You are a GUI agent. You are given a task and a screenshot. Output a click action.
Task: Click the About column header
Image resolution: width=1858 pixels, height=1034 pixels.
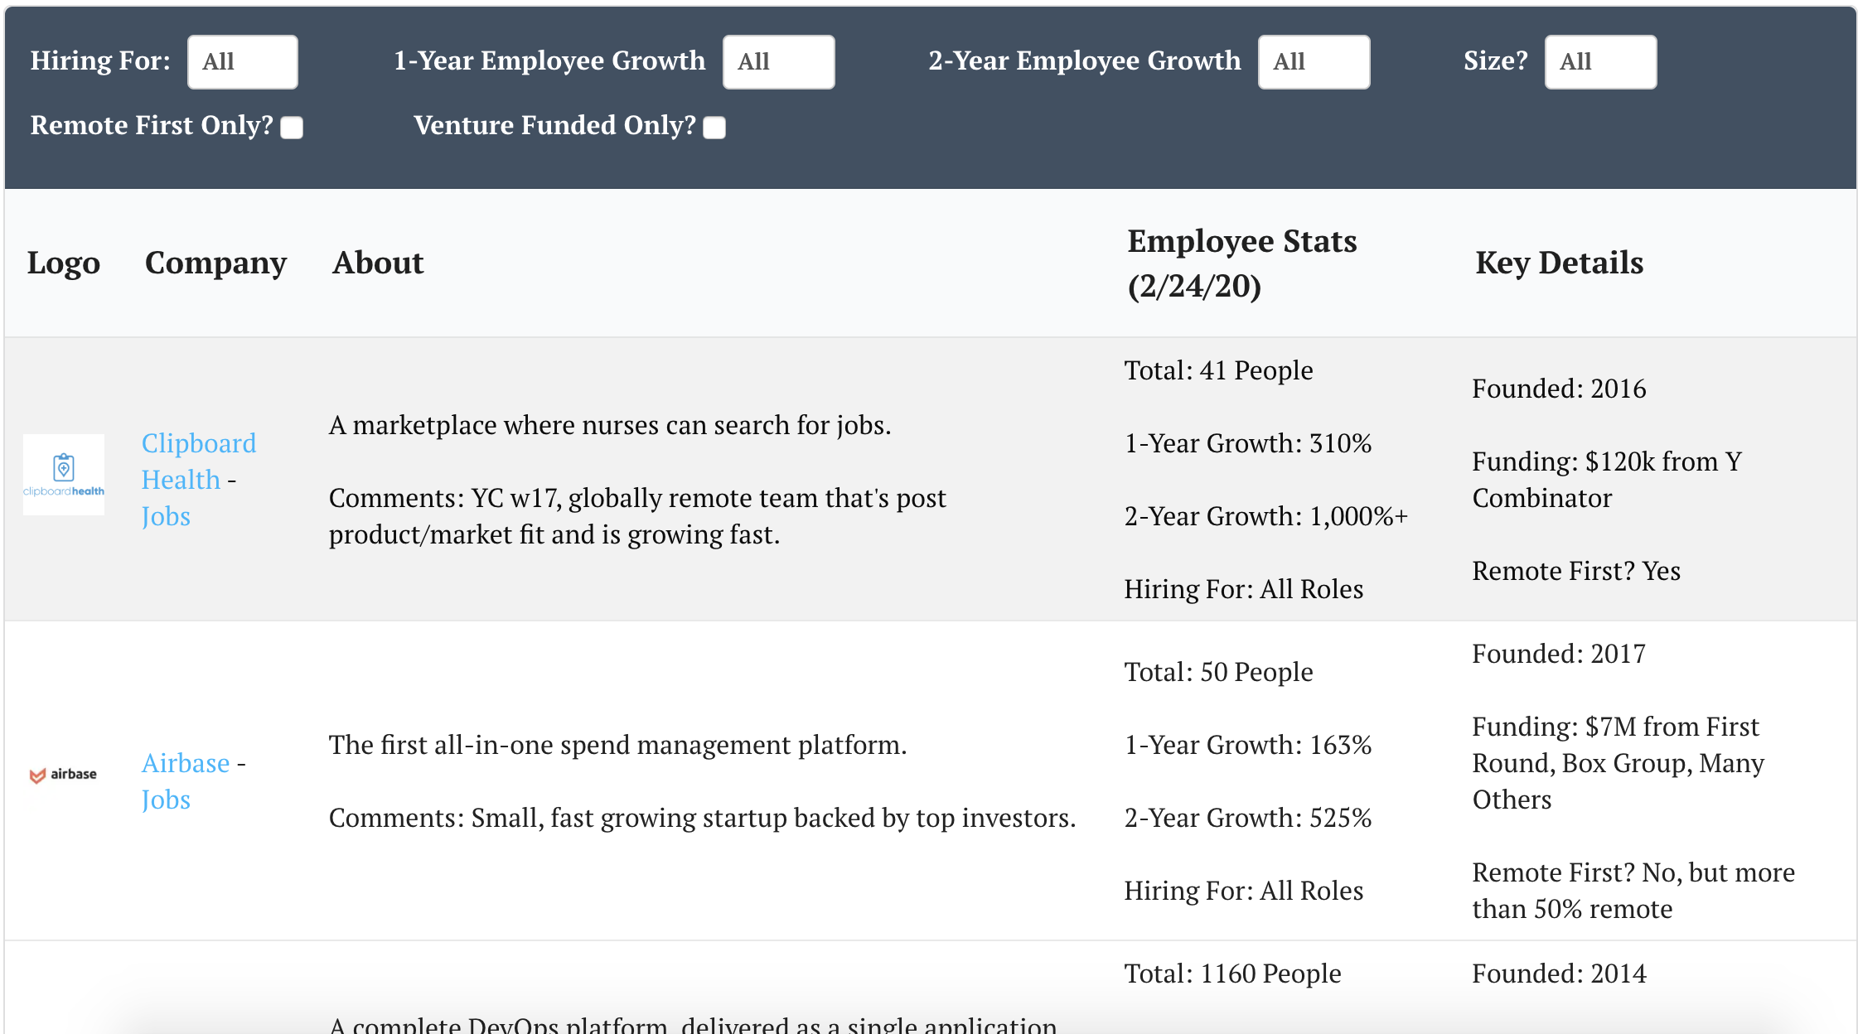pos(378,263)
